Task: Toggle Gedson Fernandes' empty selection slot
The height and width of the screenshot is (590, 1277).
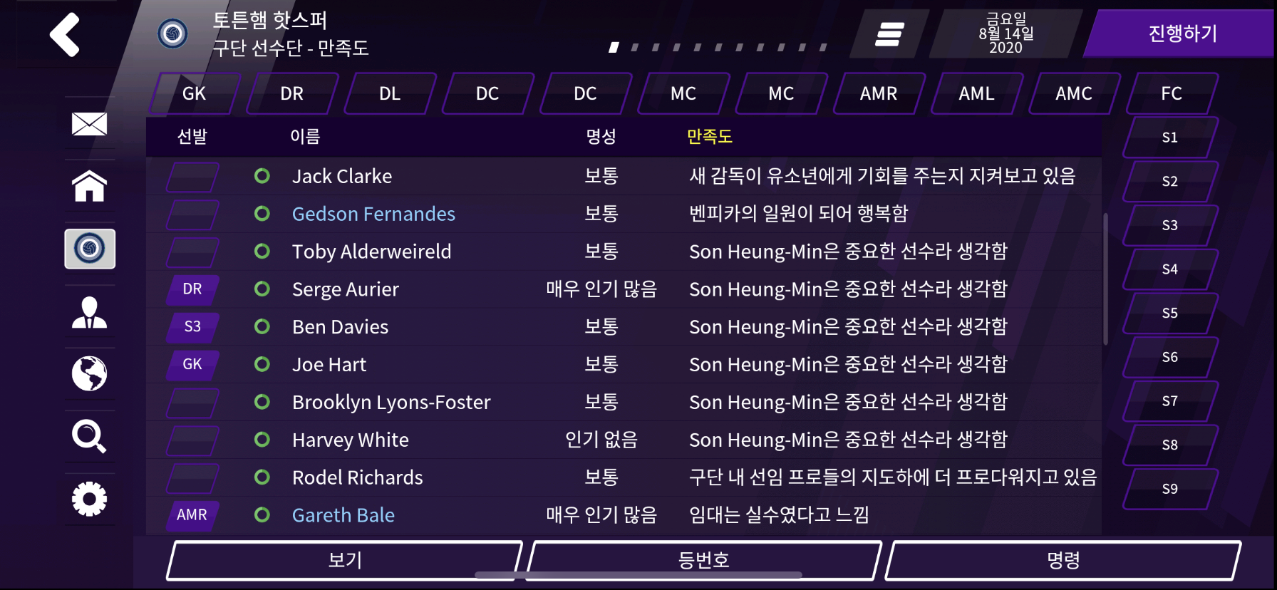Action: (192, 214)
